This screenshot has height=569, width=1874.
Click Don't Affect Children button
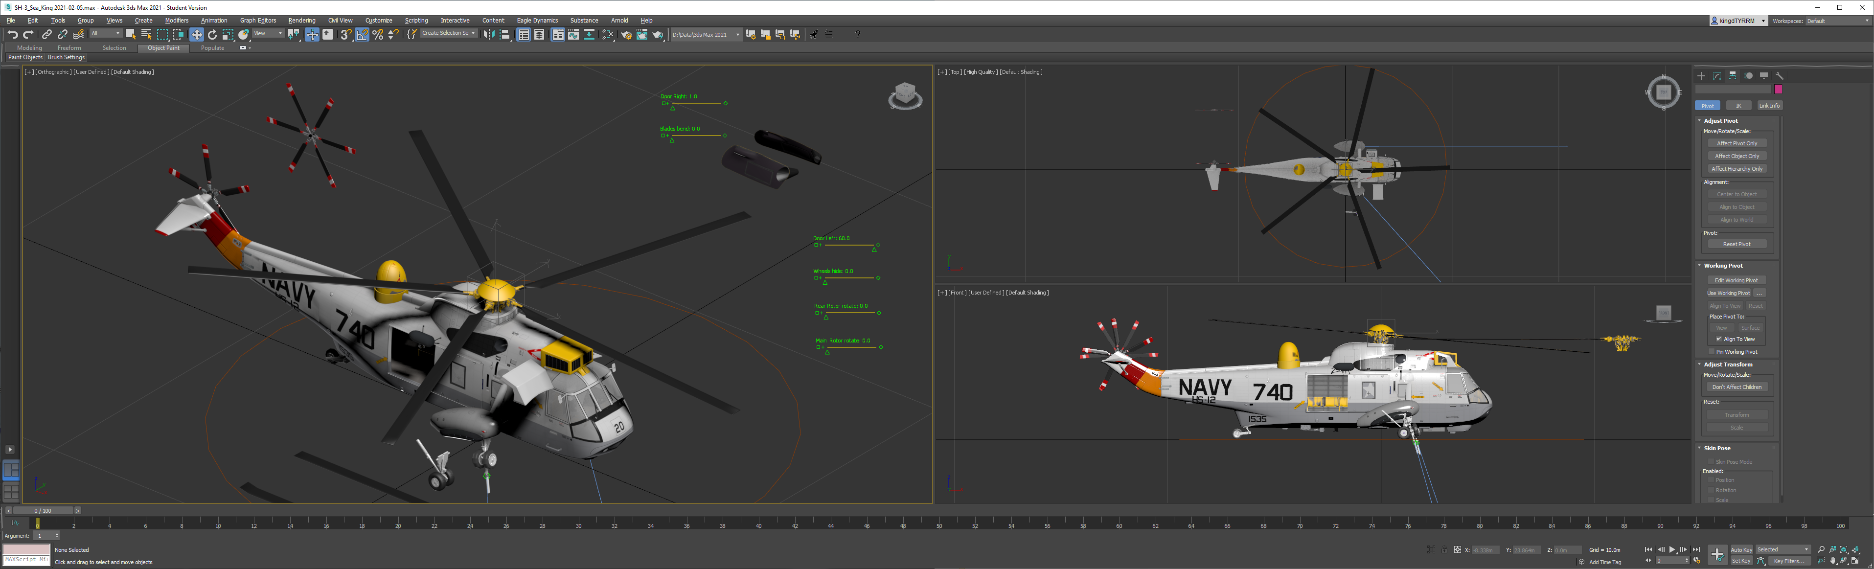pos(1737,387)
